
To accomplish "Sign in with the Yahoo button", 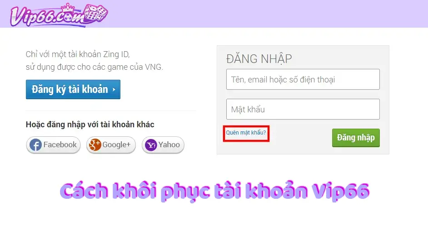I will point(163,145).
